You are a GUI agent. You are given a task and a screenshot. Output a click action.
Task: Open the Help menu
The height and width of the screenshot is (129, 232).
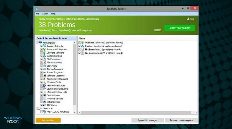point(53,14)
